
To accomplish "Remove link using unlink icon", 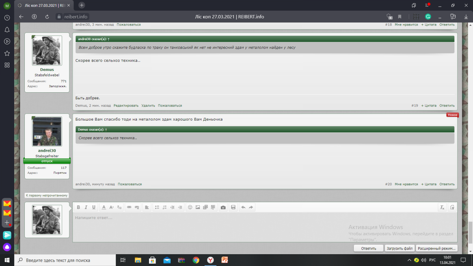I will (x=137, y=207).
